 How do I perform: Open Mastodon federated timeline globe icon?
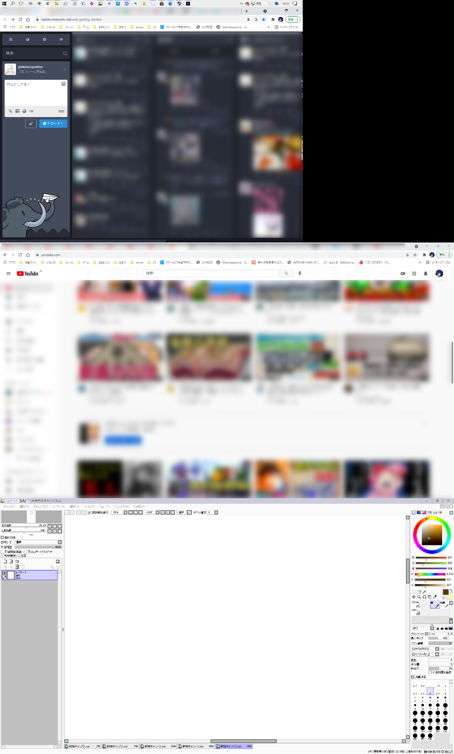click(27, 39)
